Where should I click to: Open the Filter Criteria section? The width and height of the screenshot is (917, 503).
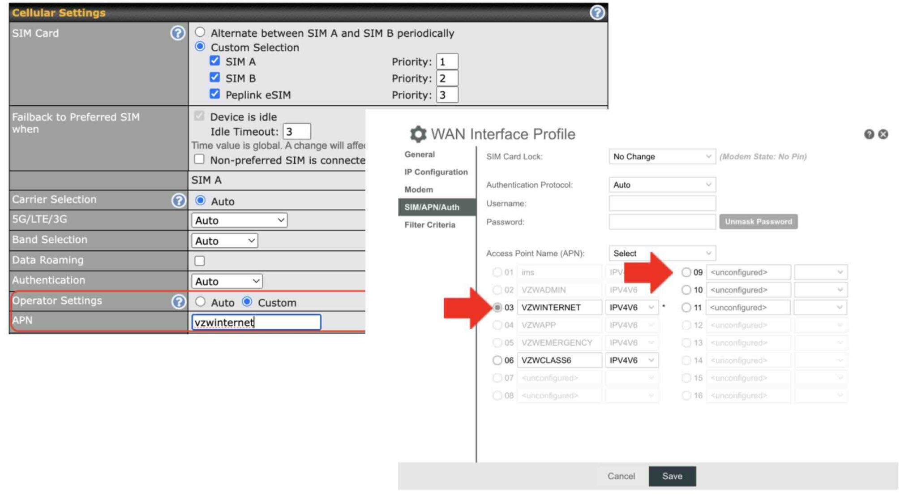point(430,224)
